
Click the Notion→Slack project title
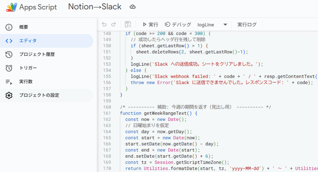pos(95,7)
